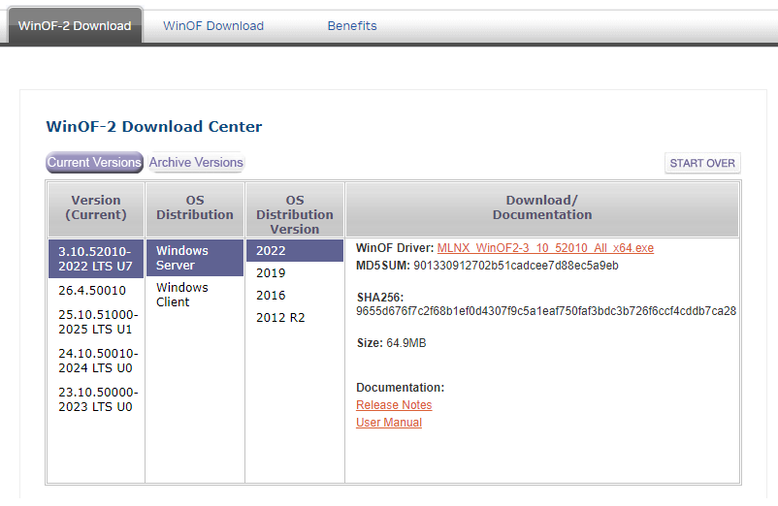Select the Current Versions tab
778x506 pixels.
pos(94,163)
